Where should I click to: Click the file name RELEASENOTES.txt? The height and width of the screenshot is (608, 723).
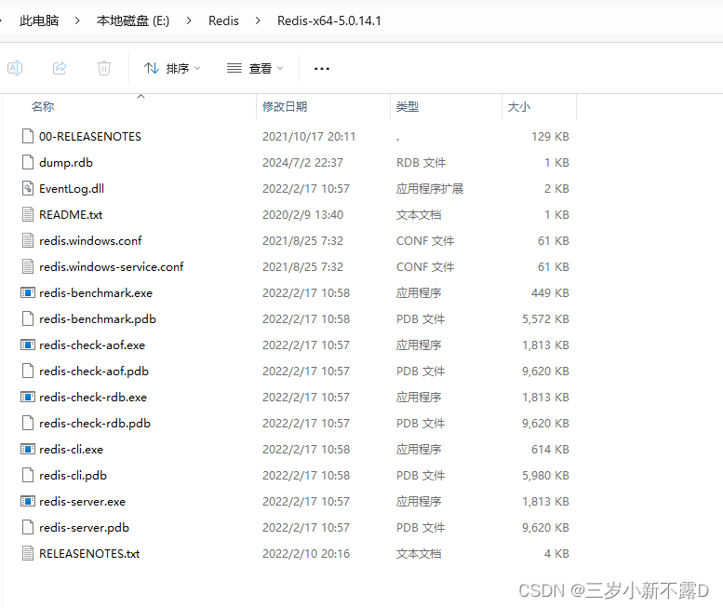89,554
